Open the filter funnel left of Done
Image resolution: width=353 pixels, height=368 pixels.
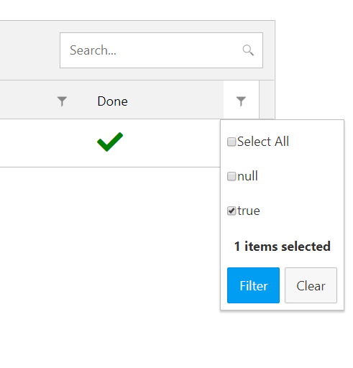coord(62,101)
